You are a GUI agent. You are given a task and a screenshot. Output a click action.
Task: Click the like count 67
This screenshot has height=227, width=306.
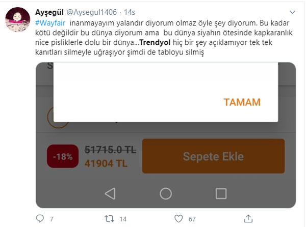pos(192,219)
